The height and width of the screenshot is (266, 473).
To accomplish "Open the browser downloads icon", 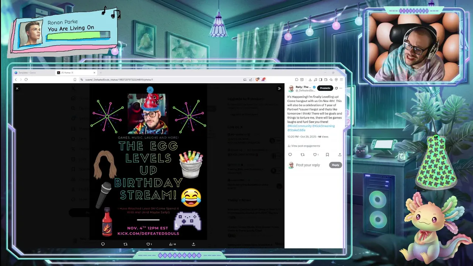I will pos(310,79).
